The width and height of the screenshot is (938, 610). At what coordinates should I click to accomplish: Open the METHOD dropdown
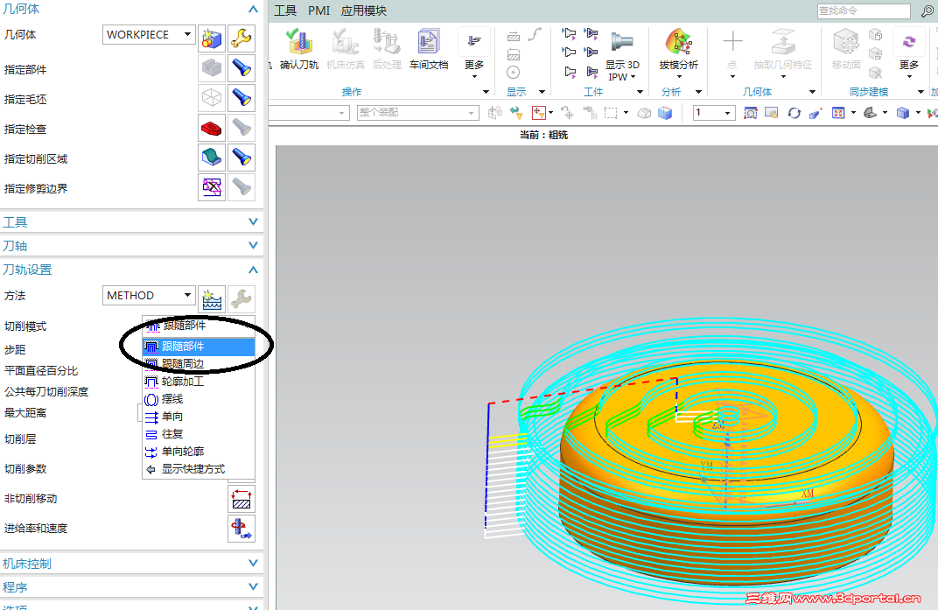(149, 296)
